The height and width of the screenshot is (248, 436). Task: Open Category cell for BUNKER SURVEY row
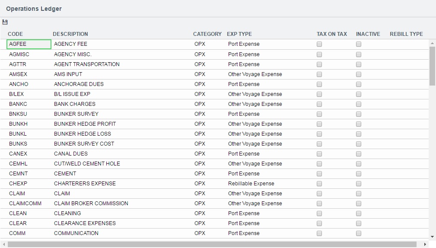200,114
